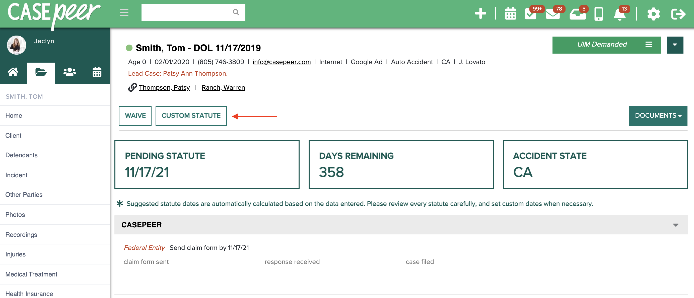
Task: Open Client in the case sidebar
Action: (55, 135)
